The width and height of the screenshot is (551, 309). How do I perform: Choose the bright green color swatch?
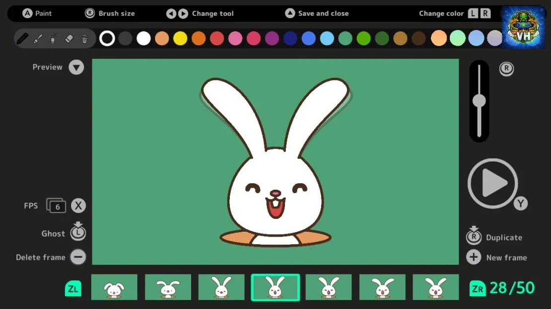[364, 38]
